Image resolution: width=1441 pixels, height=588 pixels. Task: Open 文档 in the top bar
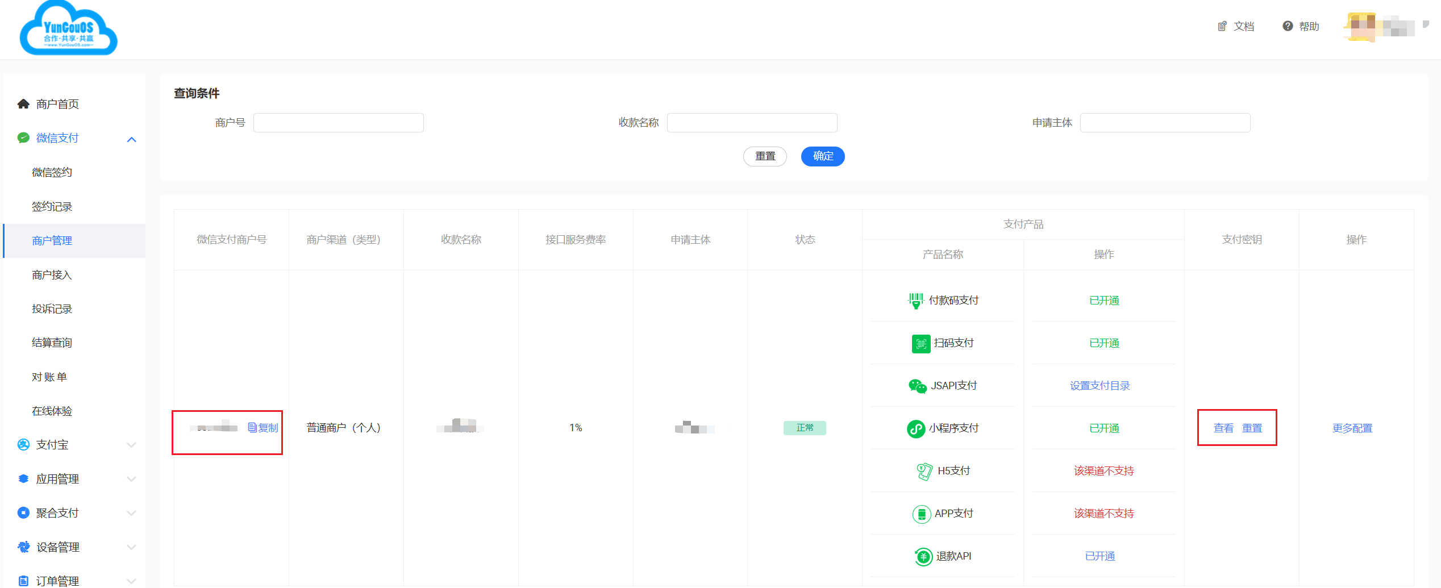click(x=1236, y=26)
